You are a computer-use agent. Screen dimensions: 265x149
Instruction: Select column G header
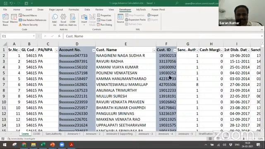[x=188, y=44]
